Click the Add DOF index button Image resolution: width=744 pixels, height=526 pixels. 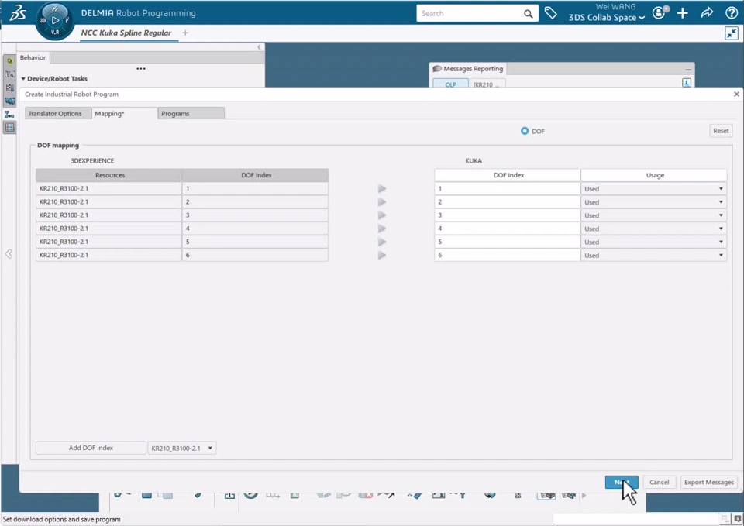click(x=91, y=448)
